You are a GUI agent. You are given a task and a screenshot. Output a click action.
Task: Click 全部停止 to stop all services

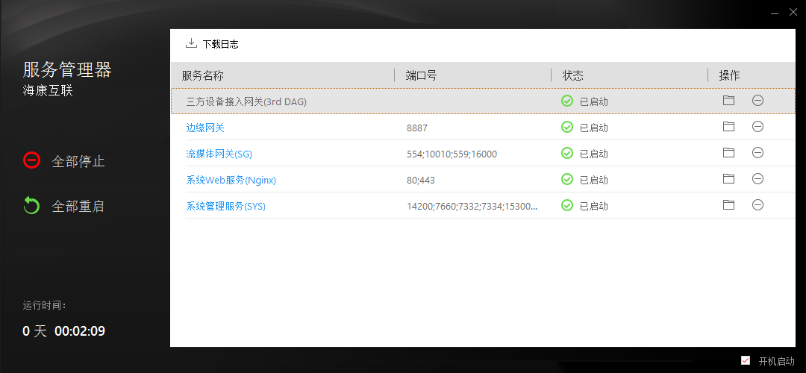tap(64, 161)
